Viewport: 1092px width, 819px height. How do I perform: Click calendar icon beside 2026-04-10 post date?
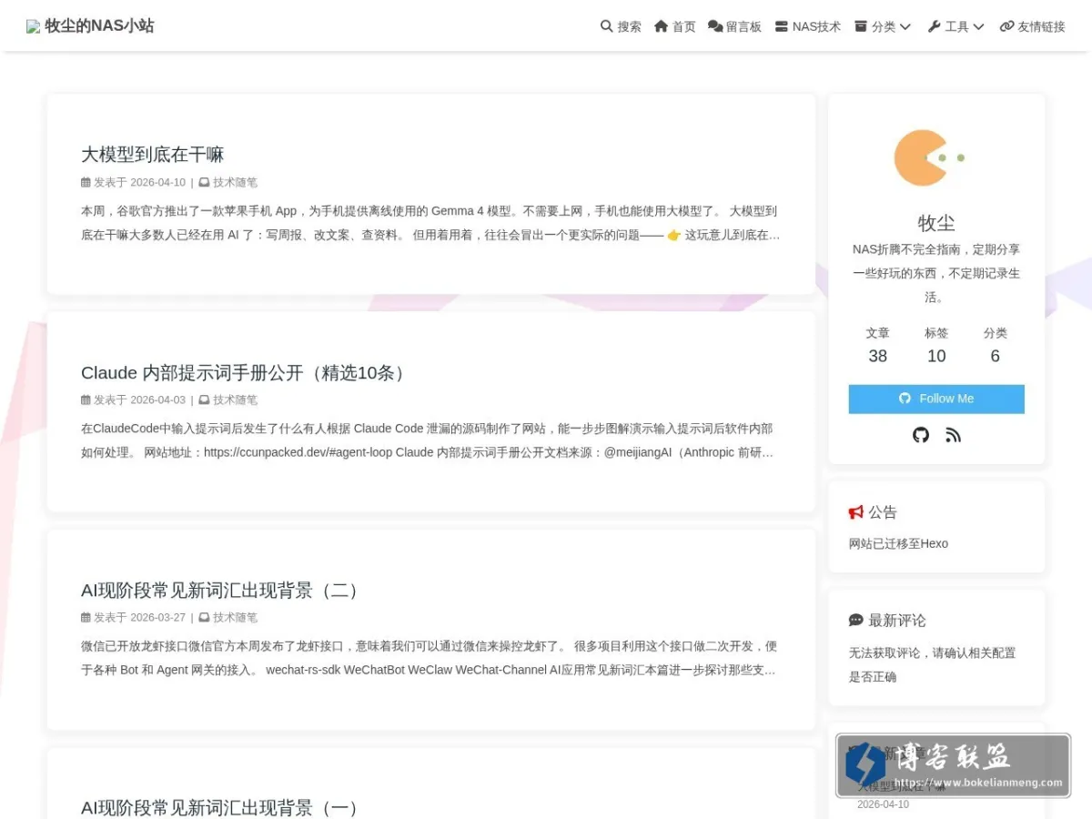point(86,182)
